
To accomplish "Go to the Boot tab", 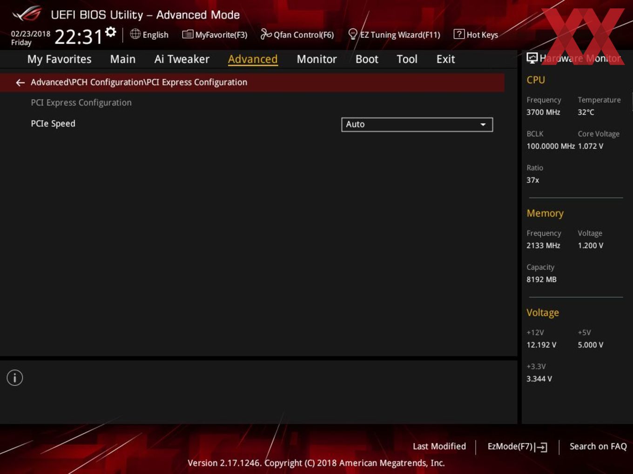I will point(367,59).
